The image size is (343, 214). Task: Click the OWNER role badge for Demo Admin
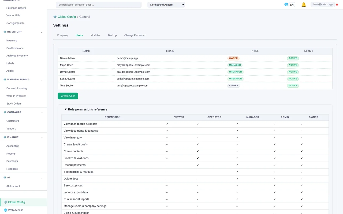[x=233, y=58]
